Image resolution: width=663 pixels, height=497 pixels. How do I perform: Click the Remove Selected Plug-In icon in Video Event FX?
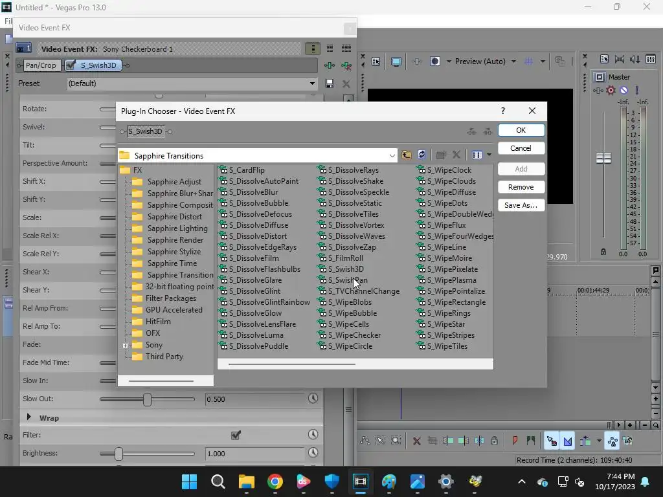click(346, 65)
